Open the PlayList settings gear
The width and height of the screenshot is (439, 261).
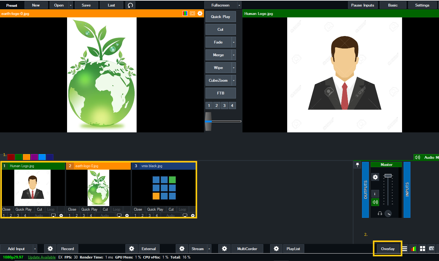tap(276, 249)
